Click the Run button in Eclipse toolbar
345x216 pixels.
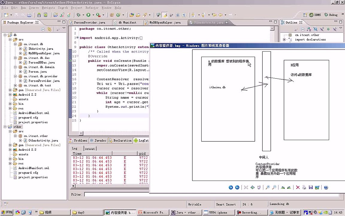tap(88, 15)
